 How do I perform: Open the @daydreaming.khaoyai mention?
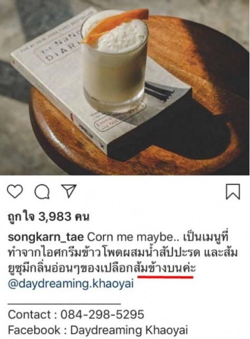click(71, 284)
